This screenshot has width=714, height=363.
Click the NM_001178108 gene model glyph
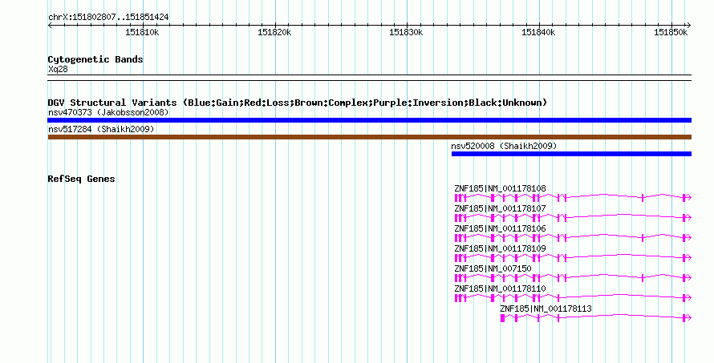coord(573,197)
